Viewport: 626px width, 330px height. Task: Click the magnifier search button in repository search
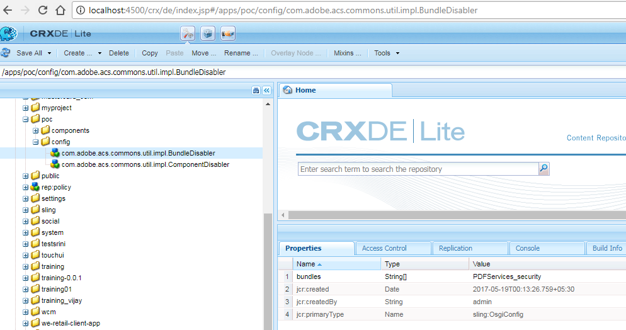tap(543, 169)
